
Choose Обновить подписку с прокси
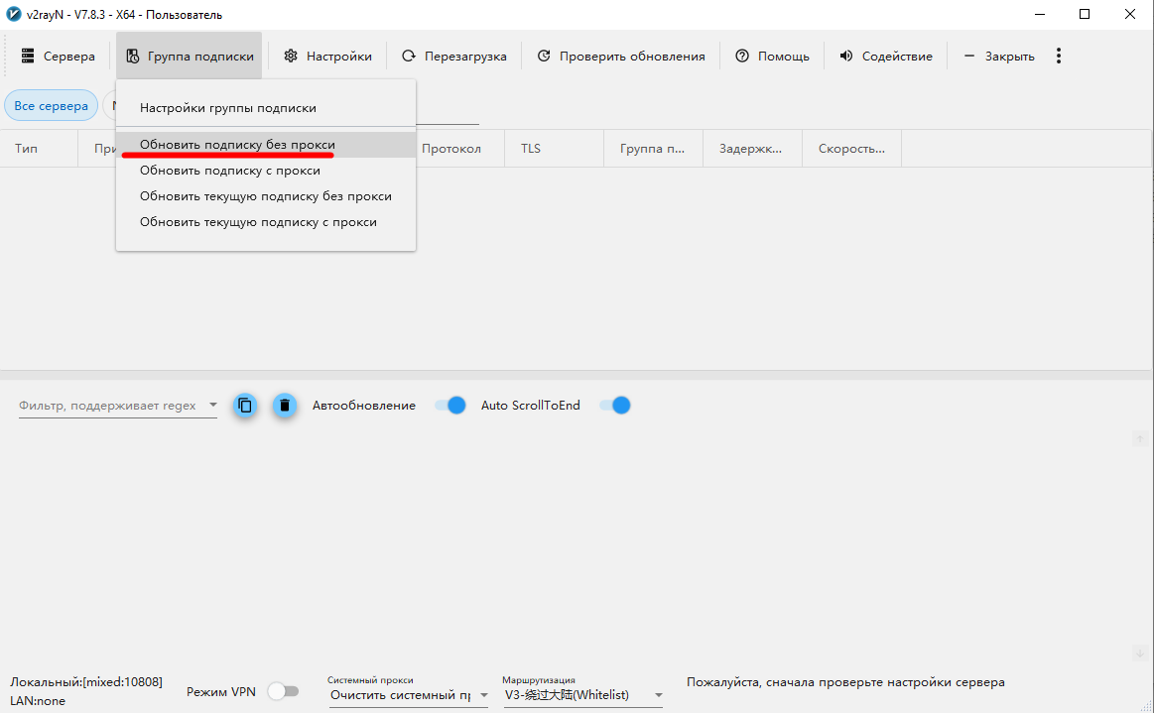[266, 171]
